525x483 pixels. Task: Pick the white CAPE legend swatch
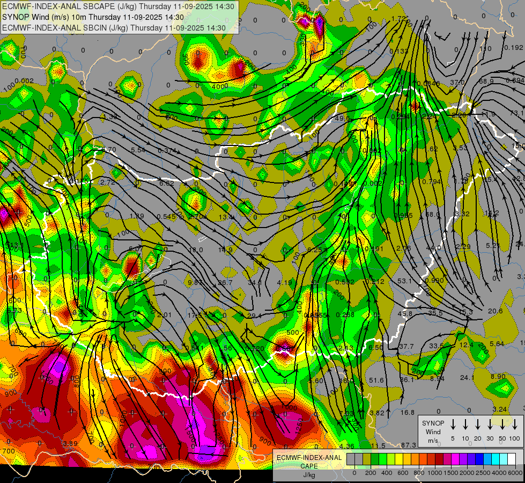[x=511, y=459]
